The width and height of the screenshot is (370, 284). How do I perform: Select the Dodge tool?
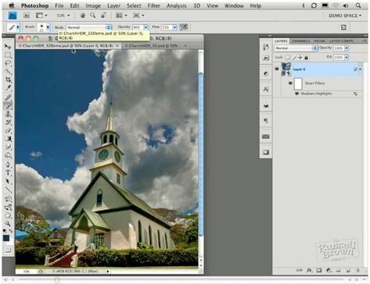click(8, 155)
